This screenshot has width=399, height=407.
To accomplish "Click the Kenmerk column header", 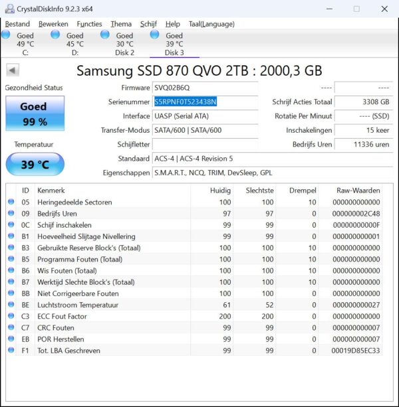I will [x=112, y=191].
